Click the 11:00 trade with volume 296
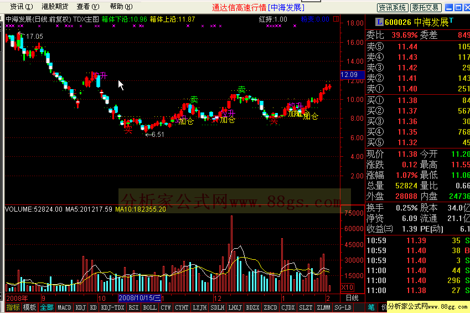This screenshot has width=470, height=313. tap(418, 280)
